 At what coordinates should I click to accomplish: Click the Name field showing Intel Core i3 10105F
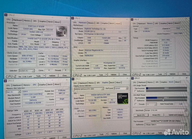pyautogui.click(x=36, y=26)
